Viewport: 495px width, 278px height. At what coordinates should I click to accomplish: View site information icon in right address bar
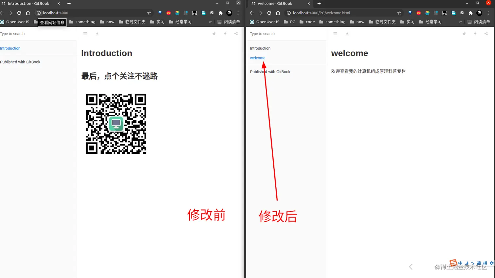pos(289,13)
